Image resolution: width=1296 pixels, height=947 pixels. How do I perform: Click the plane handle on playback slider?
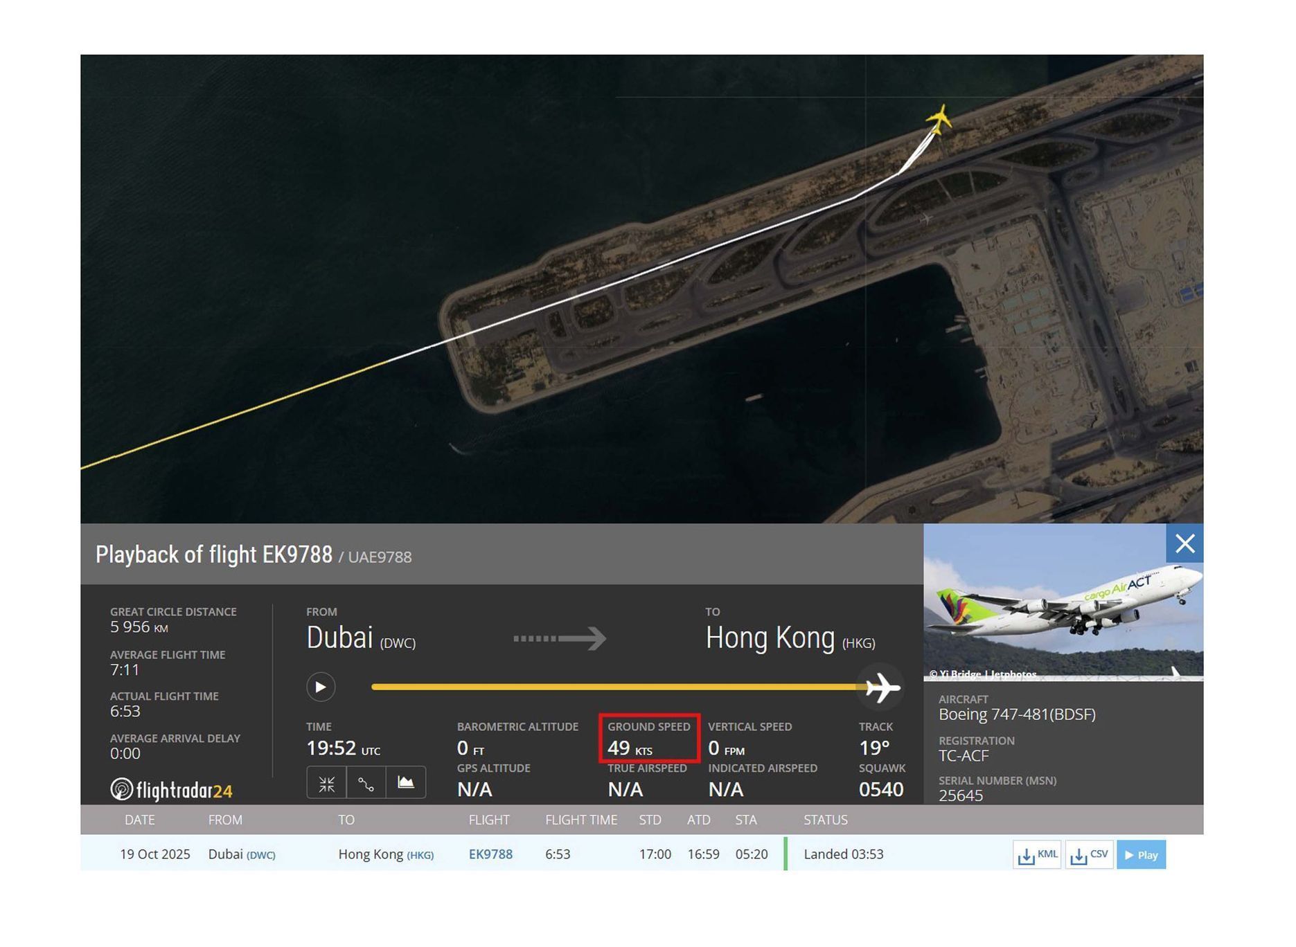881,687
